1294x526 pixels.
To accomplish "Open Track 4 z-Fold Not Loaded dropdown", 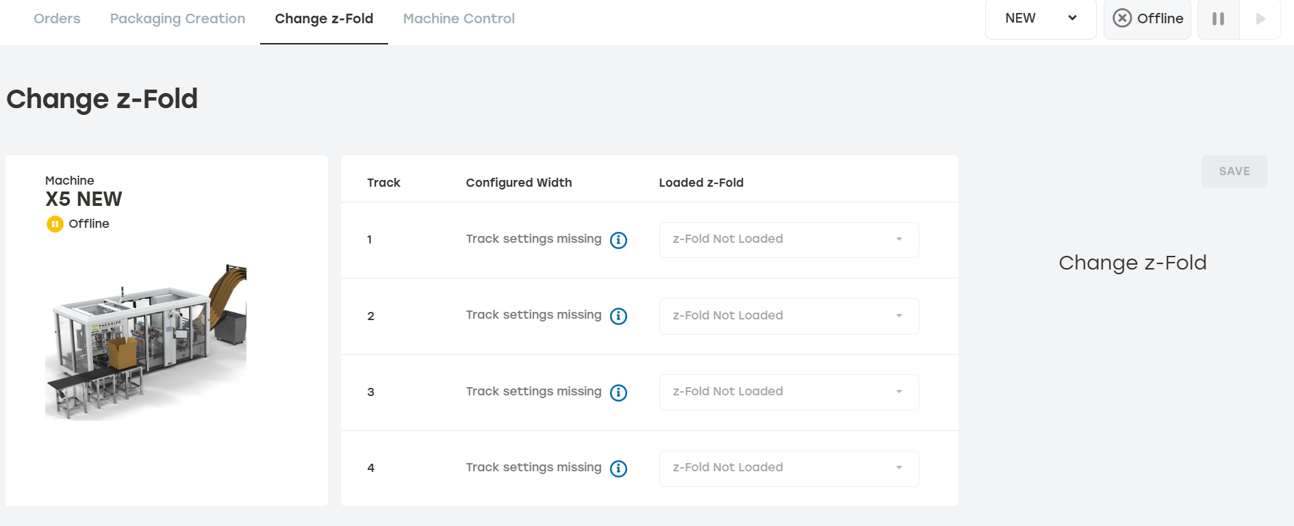I will tap(789, 469).
